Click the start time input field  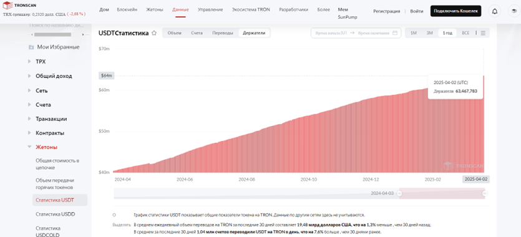click(331, 33)
